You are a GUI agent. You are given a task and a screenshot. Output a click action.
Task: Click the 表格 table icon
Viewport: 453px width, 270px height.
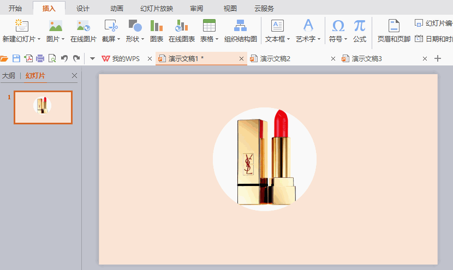pos(209,26)
